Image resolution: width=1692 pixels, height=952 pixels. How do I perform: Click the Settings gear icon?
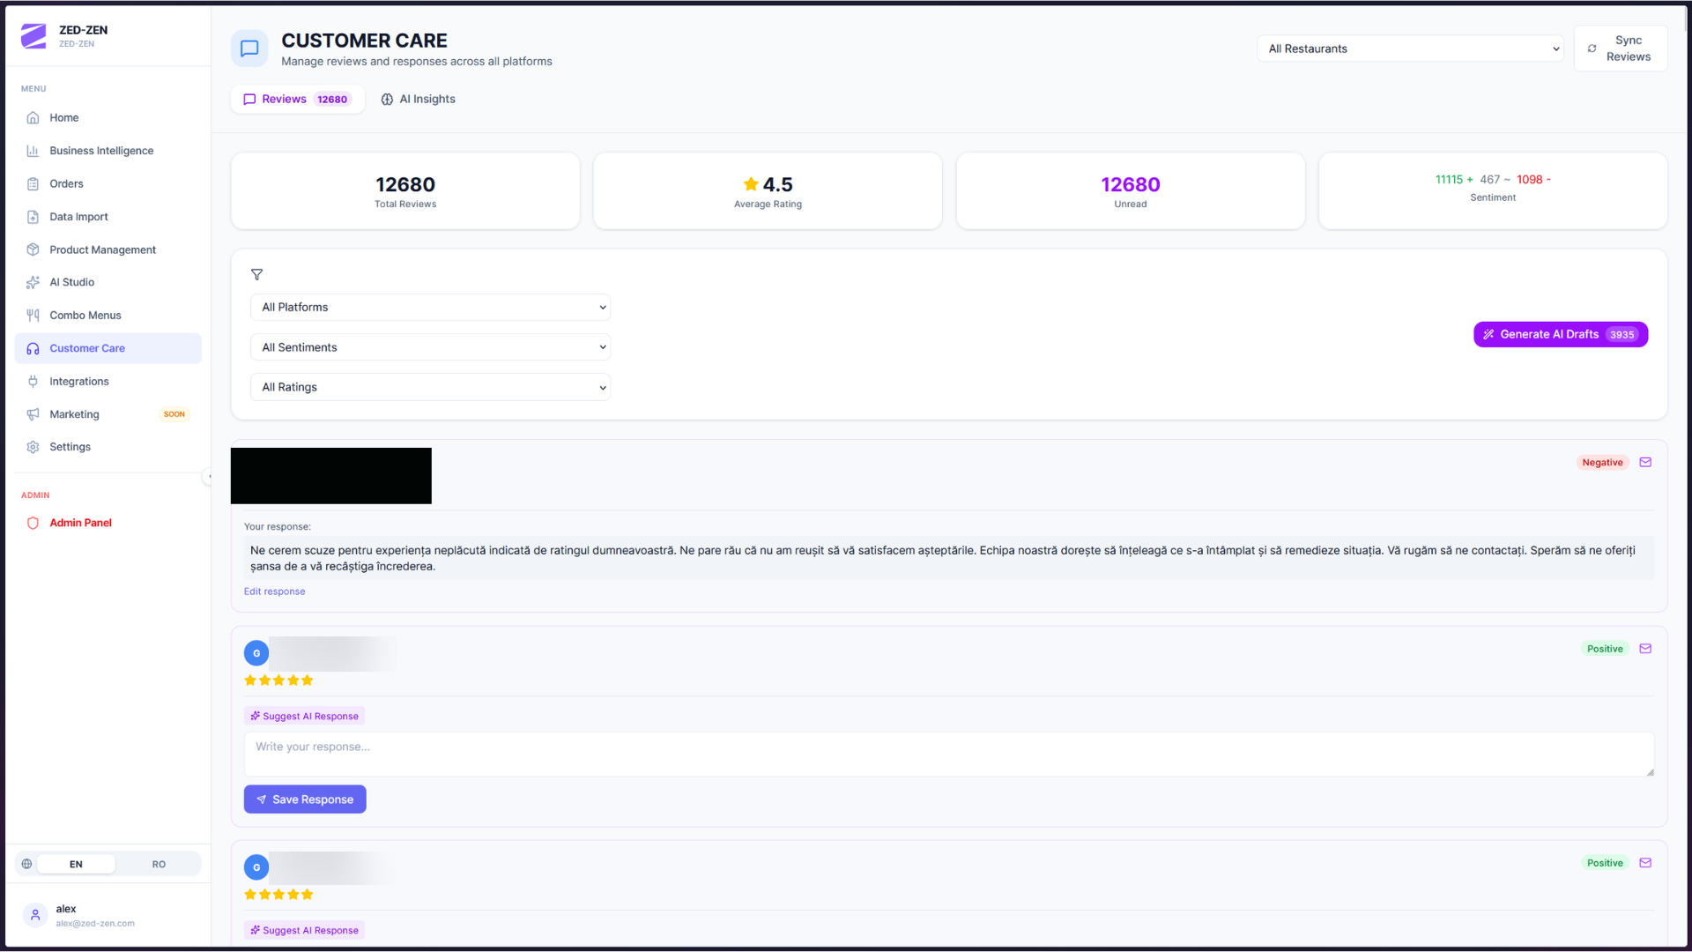click(x=33, y=447)
